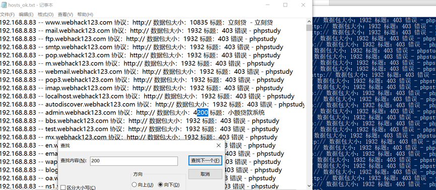Open the 帮助(H) menu

pyautogui.click(x=85, y=15)
